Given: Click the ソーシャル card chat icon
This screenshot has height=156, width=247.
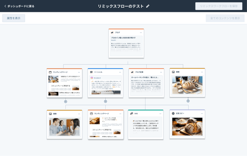Looking at the screenshot, I should click(x=91, y=72).
